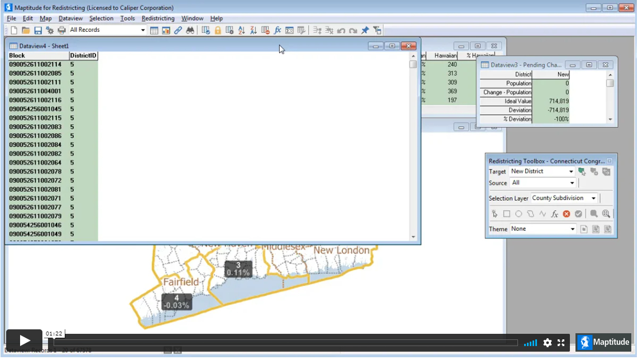Click the print icon in the toolbar
638x360 pixels.
pos(61,30)
